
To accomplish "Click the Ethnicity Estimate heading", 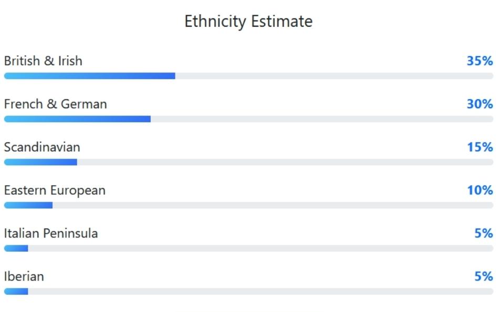I will (x=248, y=22).
